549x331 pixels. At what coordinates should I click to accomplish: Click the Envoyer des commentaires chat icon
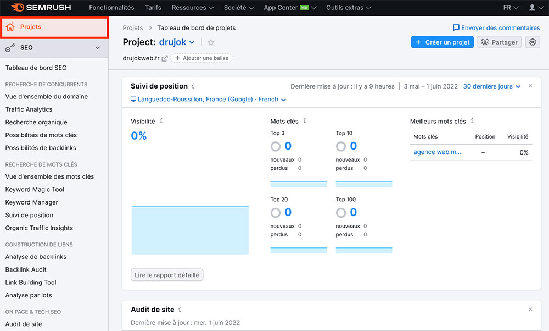pyautogui.click(x=456, y=27)
